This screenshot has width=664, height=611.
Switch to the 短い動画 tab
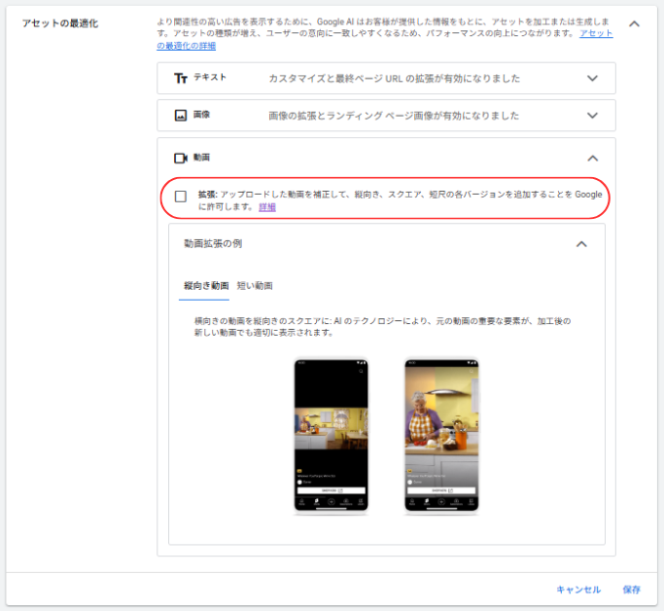(x=255, y=286)
